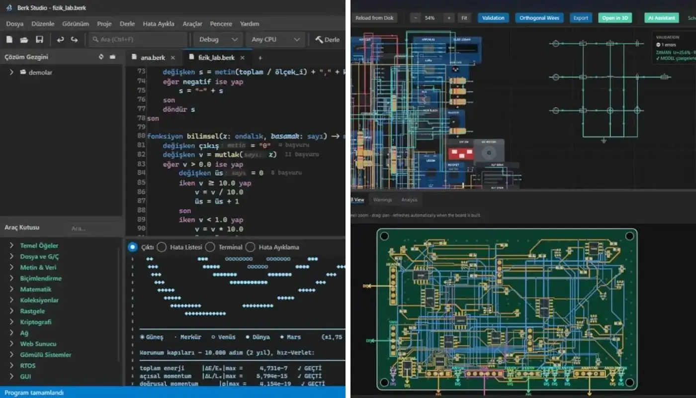Undo the last edit with the toolbar arrow
696x398 pixels.
pos(60,39)
